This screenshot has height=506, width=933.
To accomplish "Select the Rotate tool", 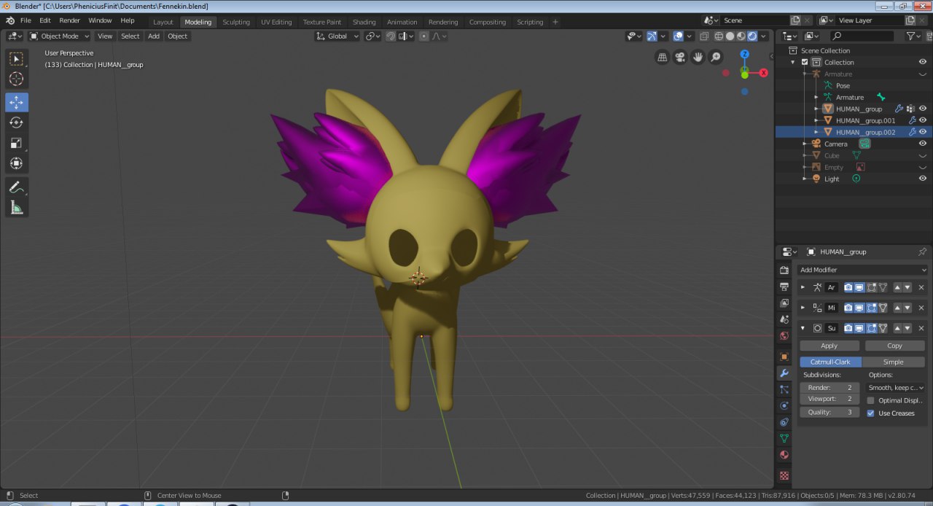I will tap(16, 122).
